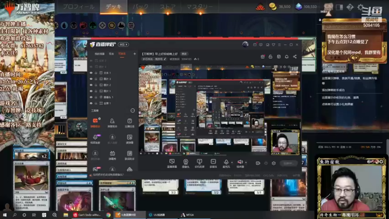
Task: Hide the 图片 3 layer
Action: (x=91, y=79)
